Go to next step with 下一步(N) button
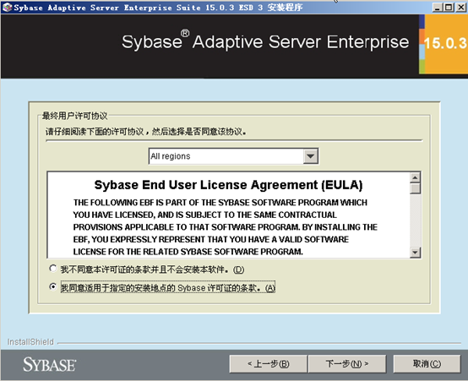The height and width of the screenshot is (381, 468). (347, 363)
